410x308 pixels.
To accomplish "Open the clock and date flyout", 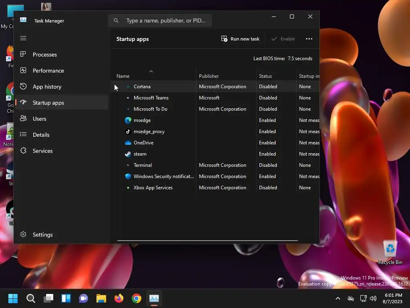I will point(393,298).
